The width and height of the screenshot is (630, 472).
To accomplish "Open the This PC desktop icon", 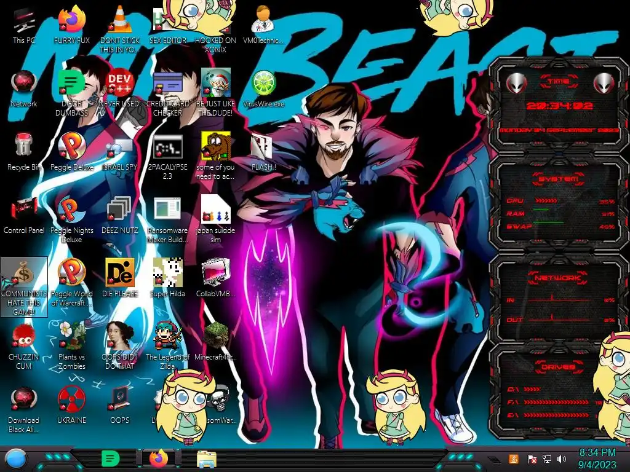I will click(24, 25).
